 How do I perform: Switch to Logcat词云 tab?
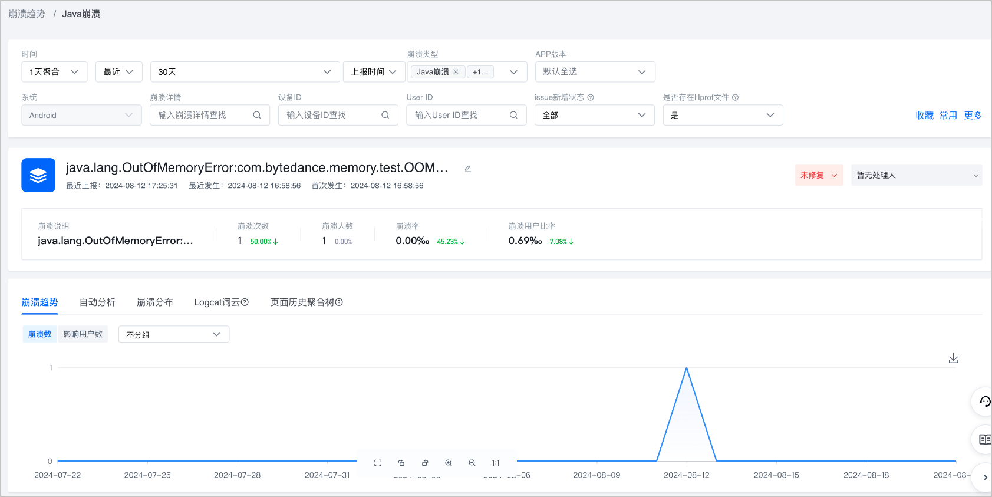point(217,302)
